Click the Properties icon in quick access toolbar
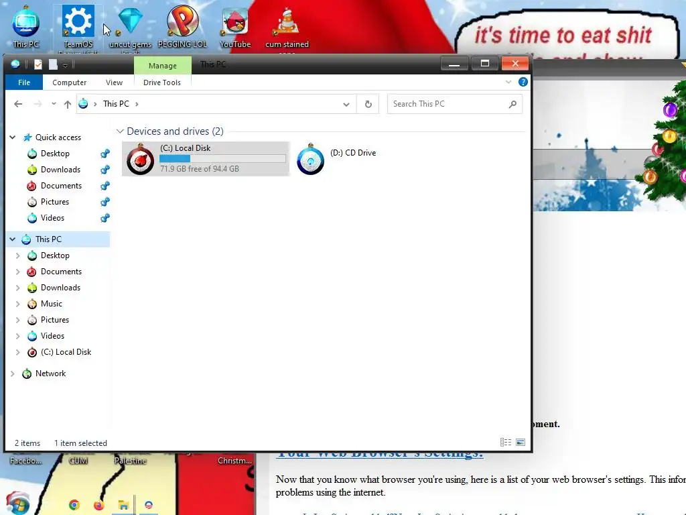The width and height of the screenshot is (686, 515). coord(38,64)
